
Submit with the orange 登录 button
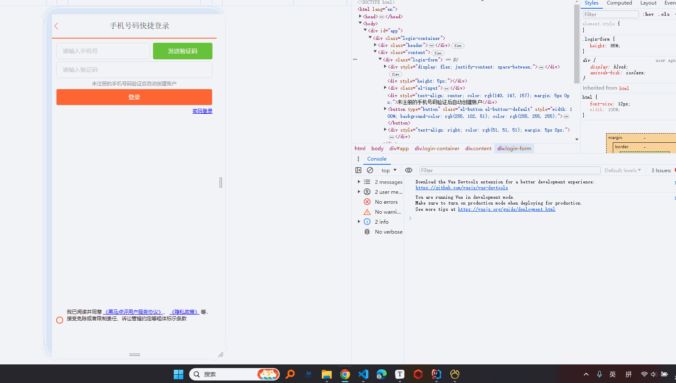[134, 97]
